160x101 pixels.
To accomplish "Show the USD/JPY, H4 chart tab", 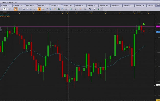I will pos(128,6).
